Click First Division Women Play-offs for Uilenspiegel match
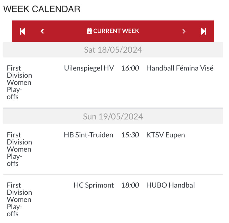This screenshot has width=229, height=223. pyautogui.click(x=19, y=82)
